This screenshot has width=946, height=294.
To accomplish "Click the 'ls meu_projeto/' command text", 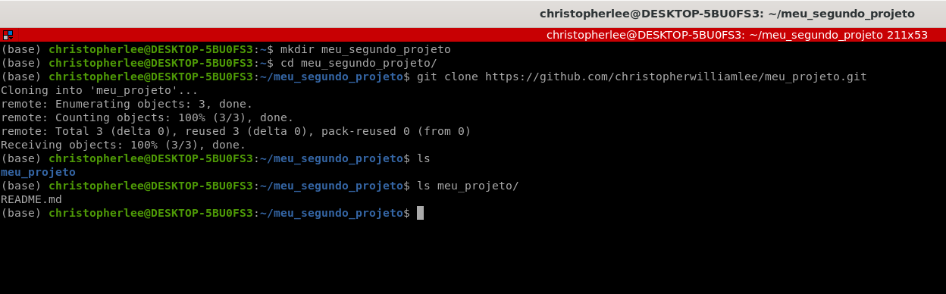I will [468, 186].
